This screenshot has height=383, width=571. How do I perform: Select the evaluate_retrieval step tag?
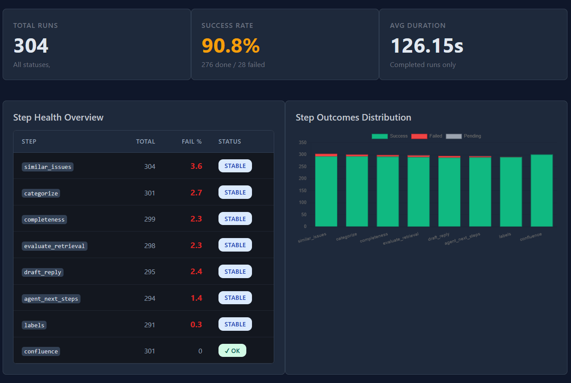(55, 246)
